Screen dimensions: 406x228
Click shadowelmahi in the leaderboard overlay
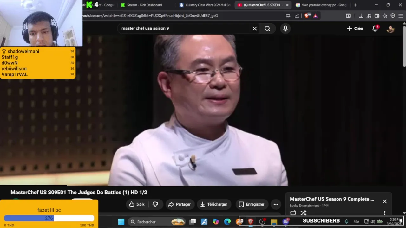click(23, 51)
